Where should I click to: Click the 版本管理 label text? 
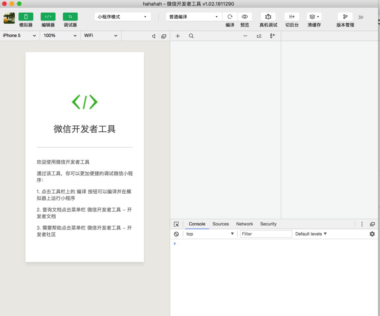345,25
